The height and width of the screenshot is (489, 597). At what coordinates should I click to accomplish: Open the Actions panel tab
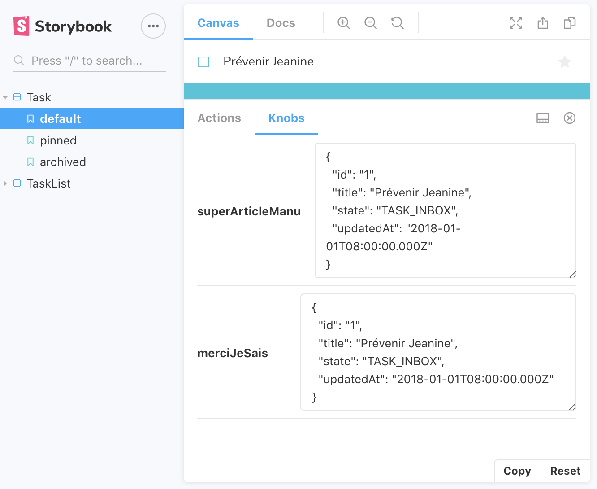click(219, 118)
